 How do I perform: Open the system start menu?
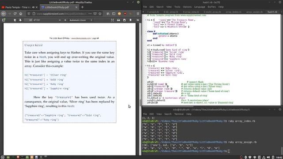tap(3, 157)
